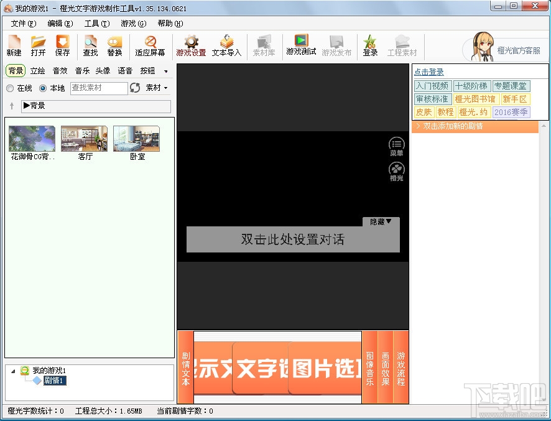Select the 本地 radio button
Screen dimensions: 551x421
(x=43, y=88)
